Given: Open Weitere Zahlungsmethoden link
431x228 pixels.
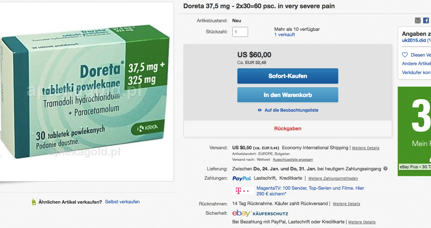Looking at the screenshot, I should [x=333, y=178].
